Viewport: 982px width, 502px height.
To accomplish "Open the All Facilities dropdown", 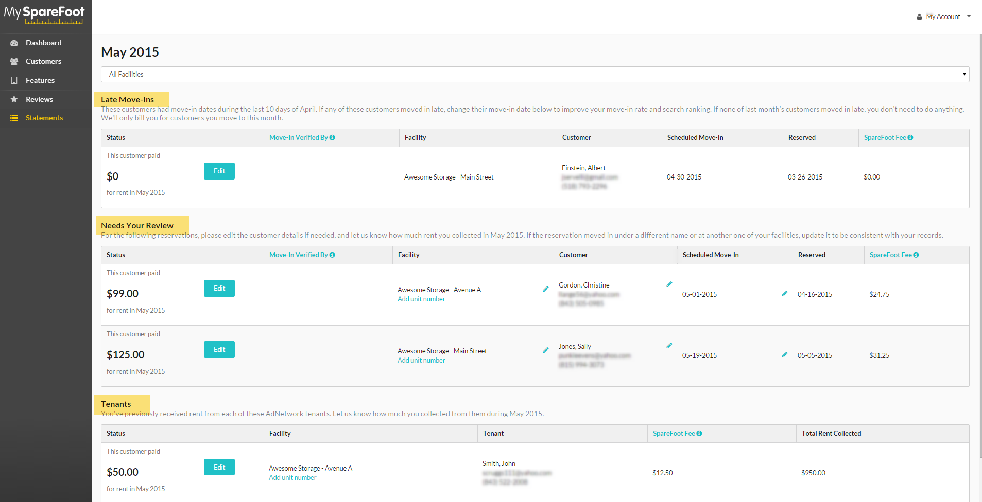I will [535, 74].
